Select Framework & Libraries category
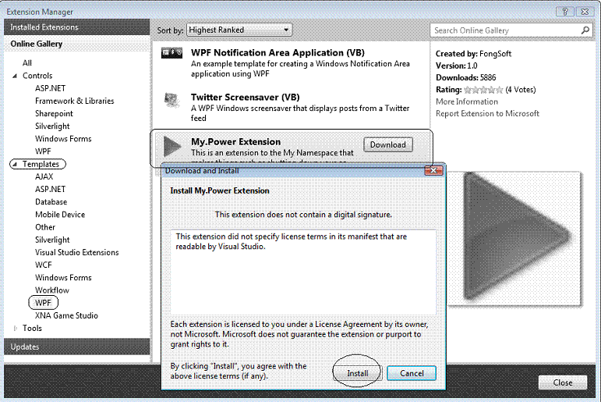The image size is (601, 402). [75, 101]
